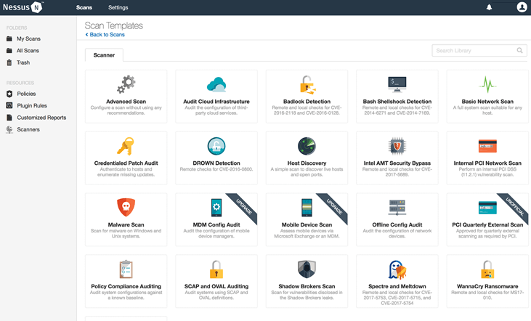Click the Host Discovery title text
Image resolution: width=531 pixels, height=321 pixels.
coord(307,163)
